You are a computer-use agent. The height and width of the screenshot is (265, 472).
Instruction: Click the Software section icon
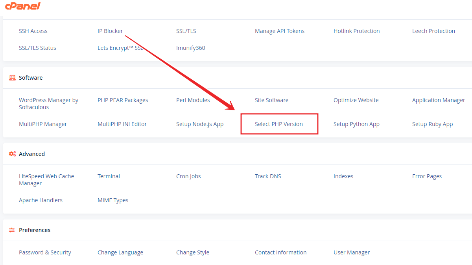click(11, 77)
